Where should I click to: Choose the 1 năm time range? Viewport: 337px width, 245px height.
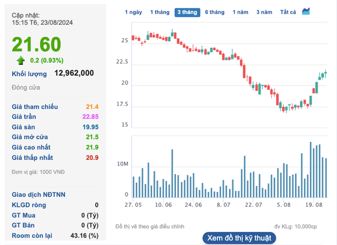click(x=241, y=12)
